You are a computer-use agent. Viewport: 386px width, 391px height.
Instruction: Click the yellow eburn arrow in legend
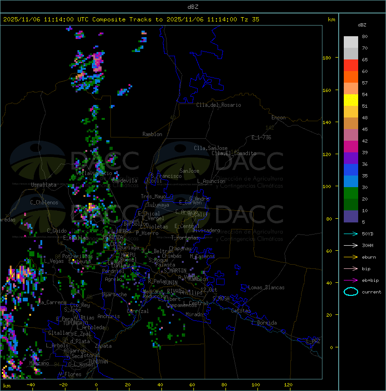point(351,257)
